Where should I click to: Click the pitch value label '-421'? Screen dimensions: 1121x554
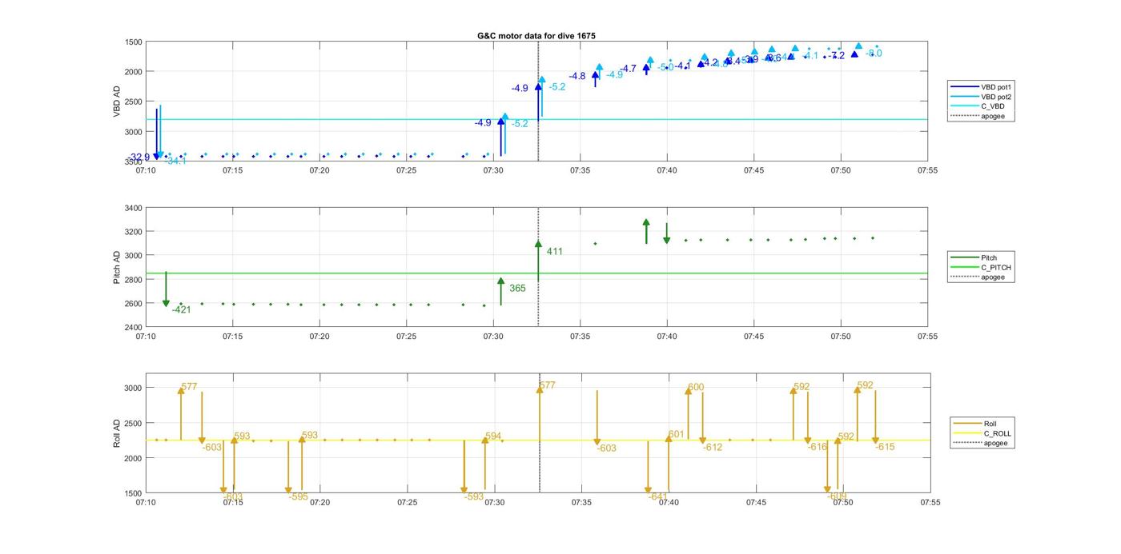(x=181, y=309)
